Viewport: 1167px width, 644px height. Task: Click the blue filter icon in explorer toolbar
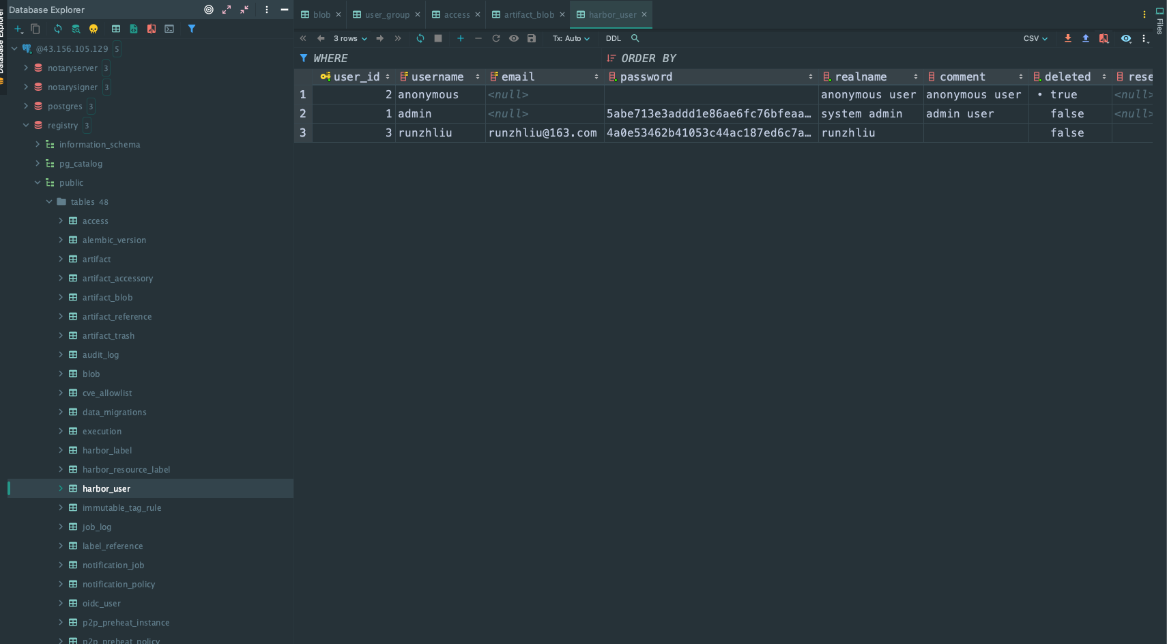[192, 29]
